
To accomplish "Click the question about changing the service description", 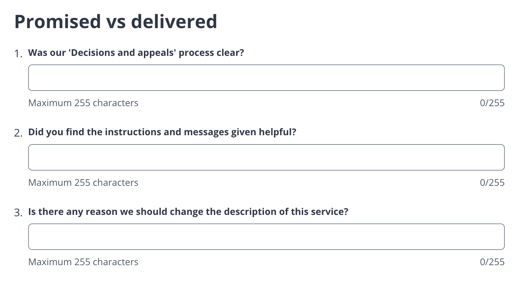I will pos(188,211).
